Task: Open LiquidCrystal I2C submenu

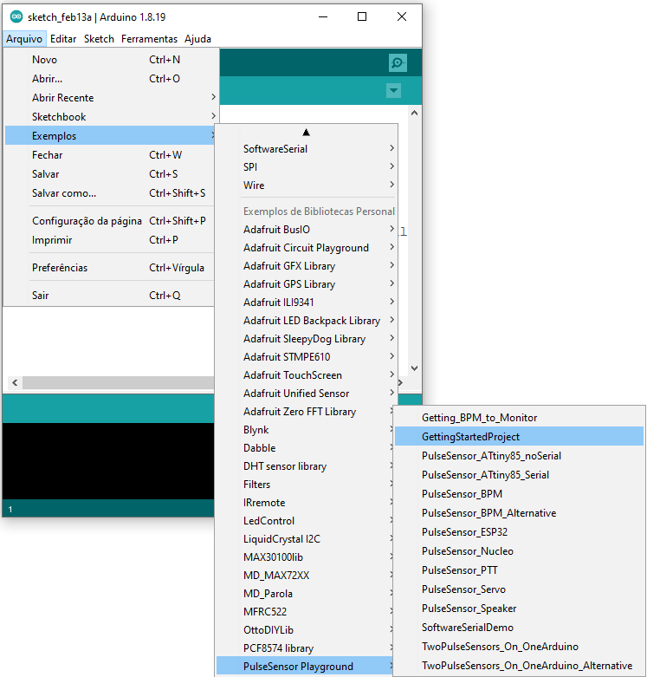Action: click(x=305, y=539)
